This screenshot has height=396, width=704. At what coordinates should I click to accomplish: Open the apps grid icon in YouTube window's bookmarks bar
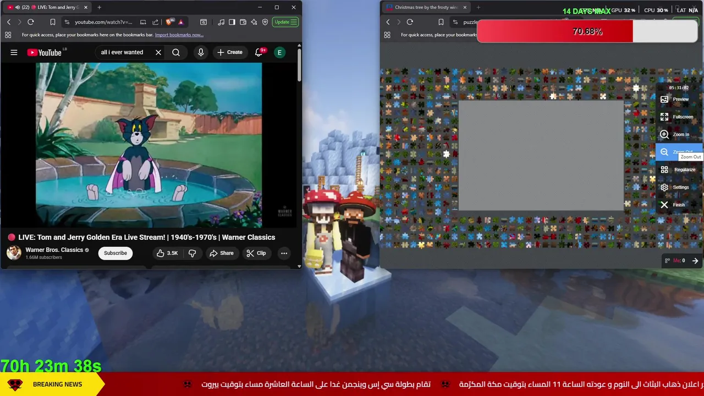point(8,35)
